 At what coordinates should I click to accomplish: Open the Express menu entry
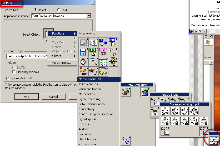click(x=99, y=124)
